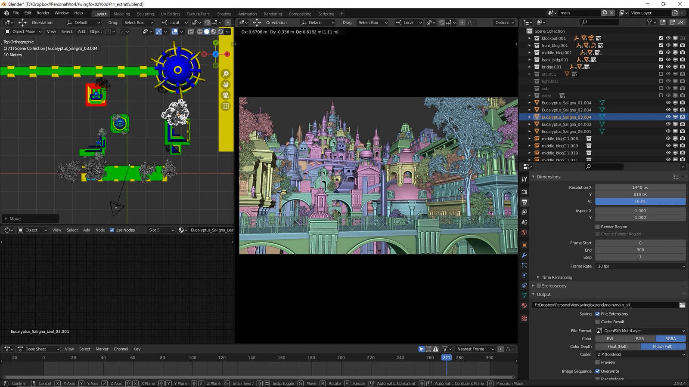This screenshot has width=689, height=387.
Task: Expand the front_bldg.001 collection
Action: pos(530,46)
